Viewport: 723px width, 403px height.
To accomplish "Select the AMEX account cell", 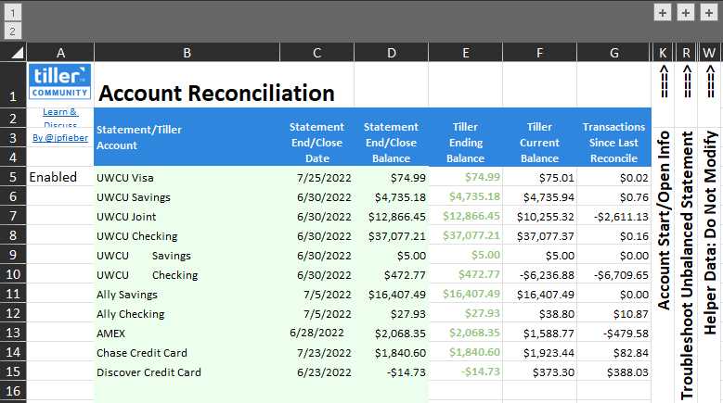I will click(187, 334).
